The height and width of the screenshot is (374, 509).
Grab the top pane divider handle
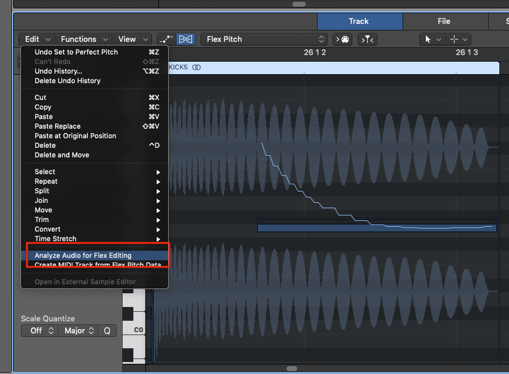coord(298,4)
